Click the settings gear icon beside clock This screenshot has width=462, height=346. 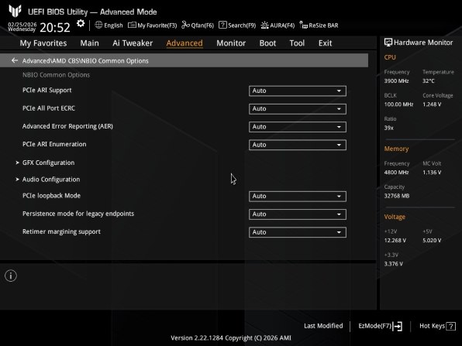click(81, 23)
